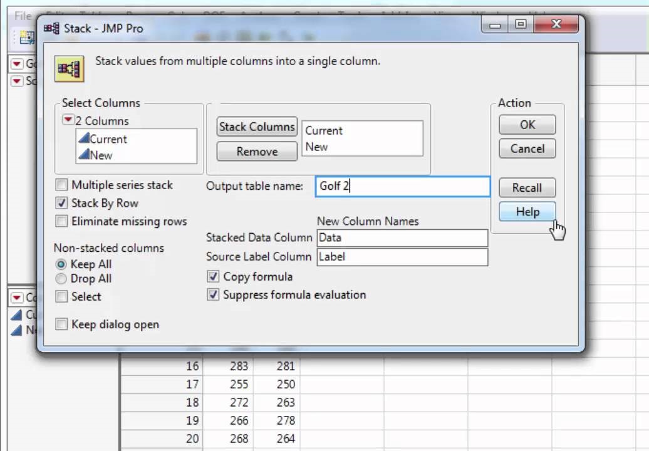Open the top red triangle menu in background table panel
Screen dimensions: 649x451
(16, 64)
